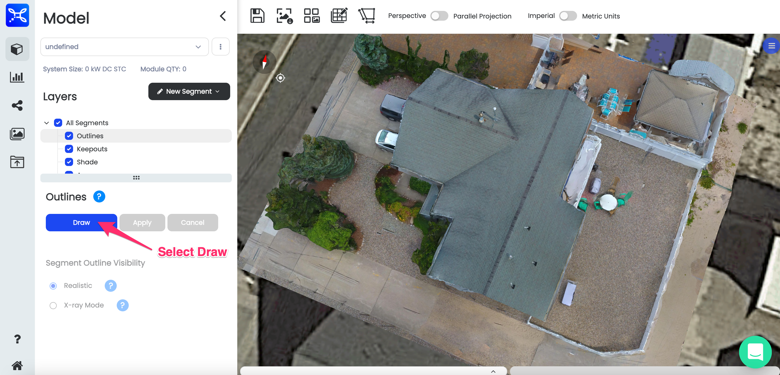Click the edit module grid toolbar icon
The image size is (780, 375).
pyautogui.click(x=339, y=16)
